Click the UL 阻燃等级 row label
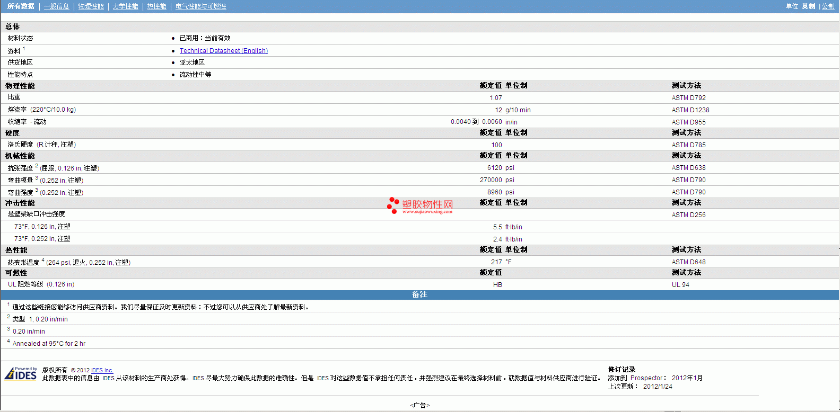840x412 pixels. tap(41, 284)
